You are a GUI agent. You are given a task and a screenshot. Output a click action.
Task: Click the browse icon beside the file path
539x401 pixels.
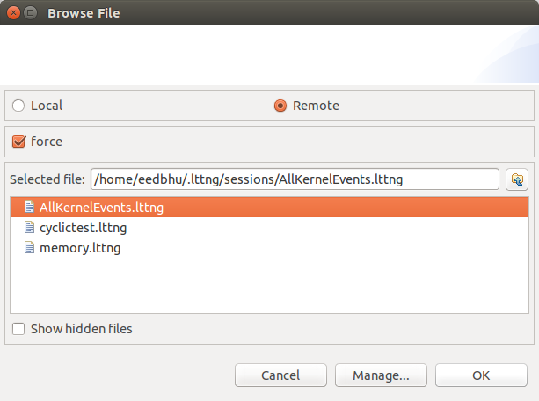[x=517, y=179]
